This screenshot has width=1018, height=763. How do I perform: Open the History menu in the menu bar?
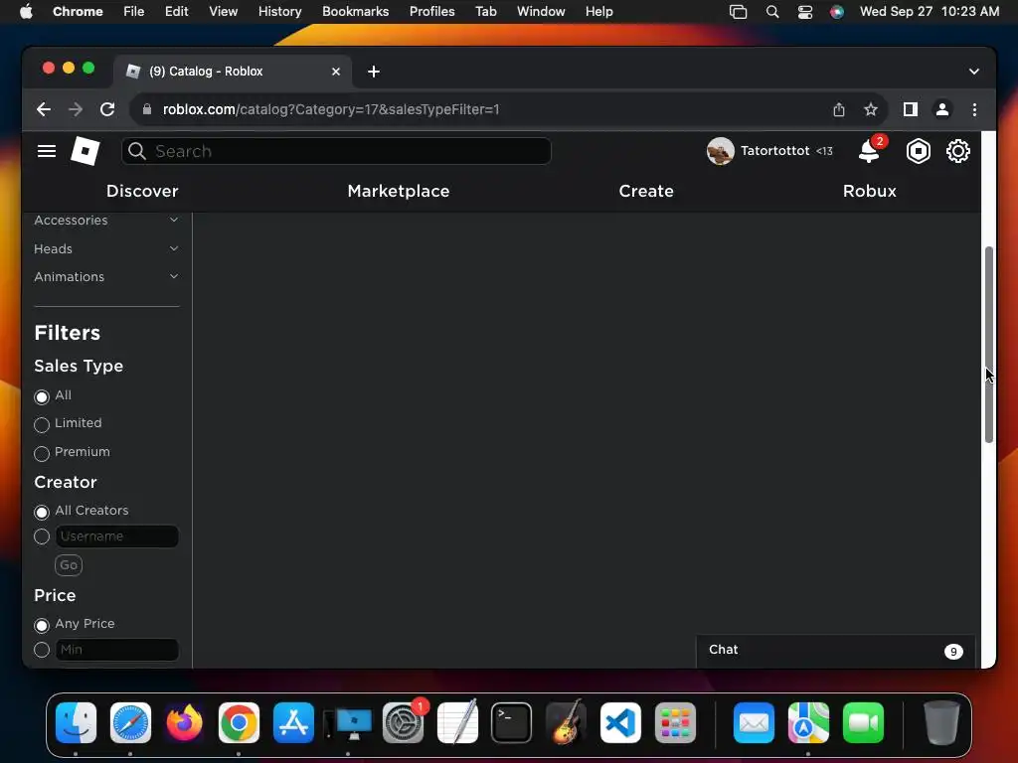click(x=279, y=12)
